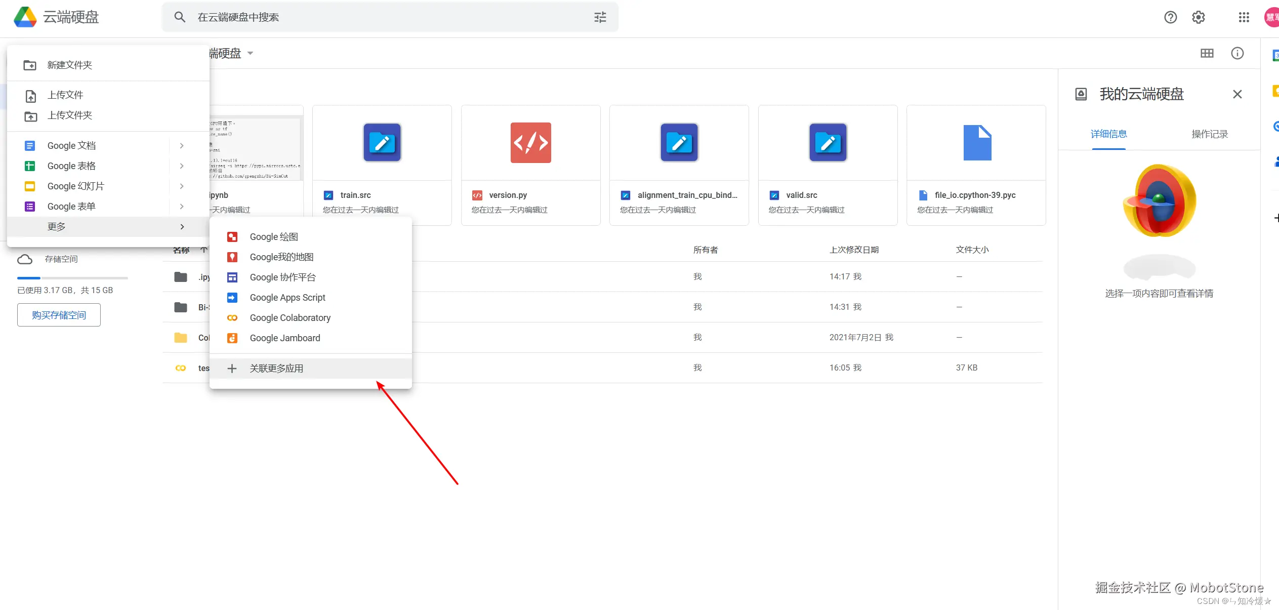The height and width of the screenshot is (610, 1279).
Task: Click the Google Drive logo
Action: click(x=25, y=17)
